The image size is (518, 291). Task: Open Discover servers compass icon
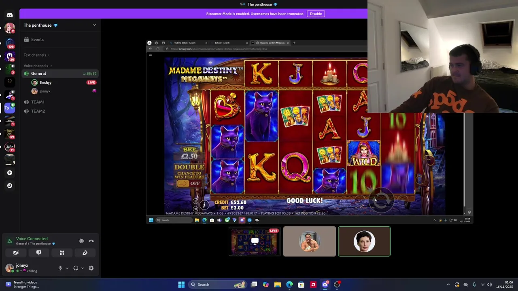(x=10, y=186)
